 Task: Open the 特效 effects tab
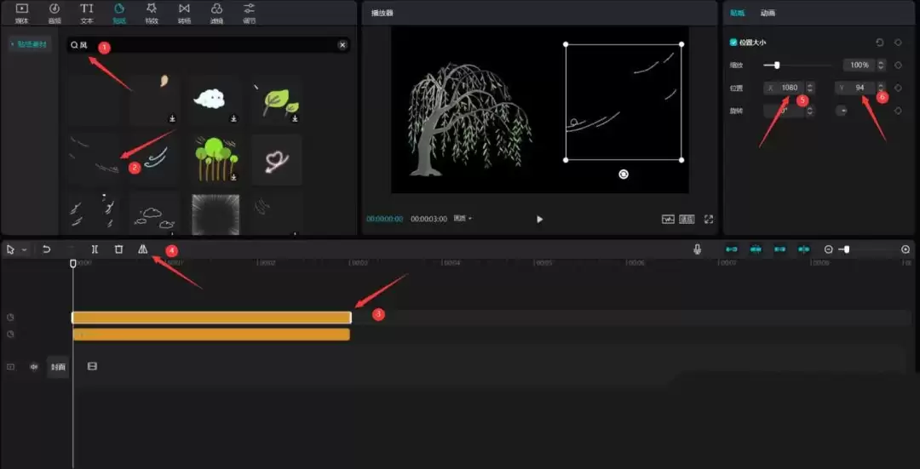click(x=151, y=13)
